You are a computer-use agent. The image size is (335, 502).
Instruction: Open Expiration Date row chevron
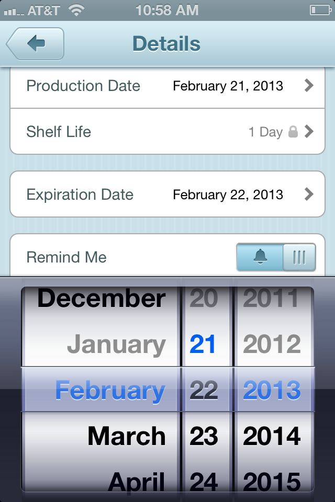point(309,194)
